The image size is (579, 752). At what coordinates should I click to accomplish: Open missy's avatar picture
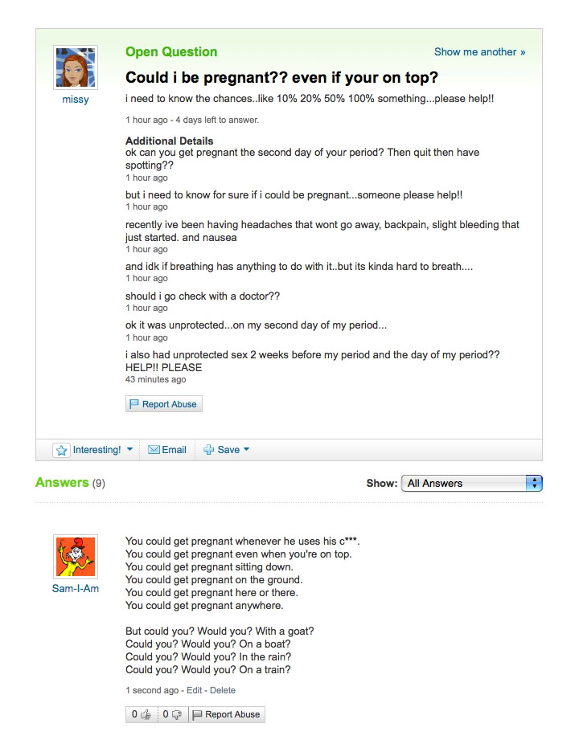pos(76,67)
